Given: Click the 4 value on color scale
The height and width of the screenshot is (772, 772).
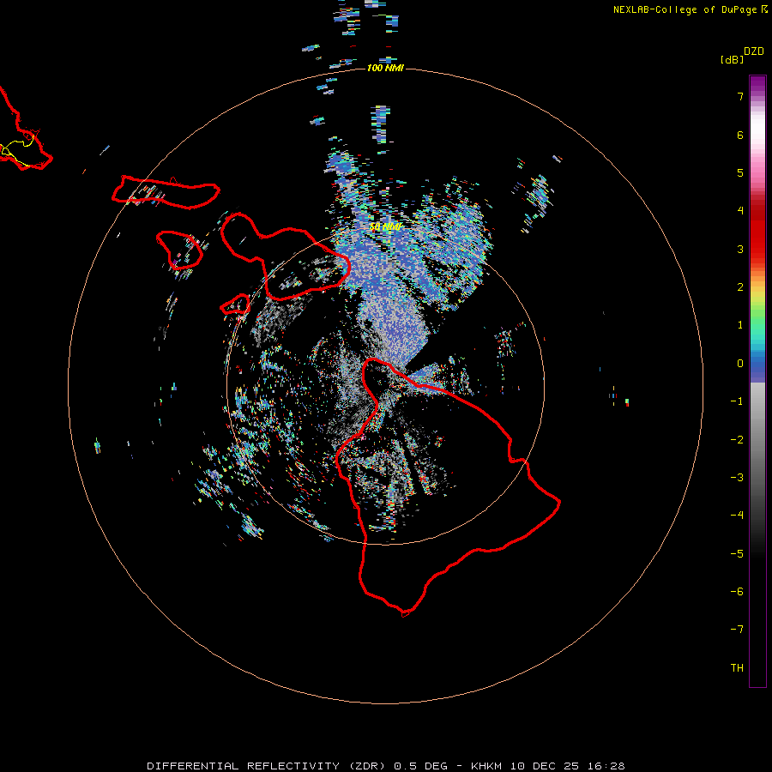Looking at the screenshot, I should tap(740, 211).
